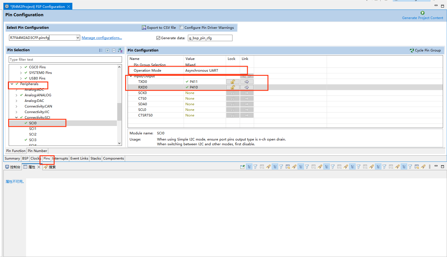Switch to the Clocks tab

(36, 158)
